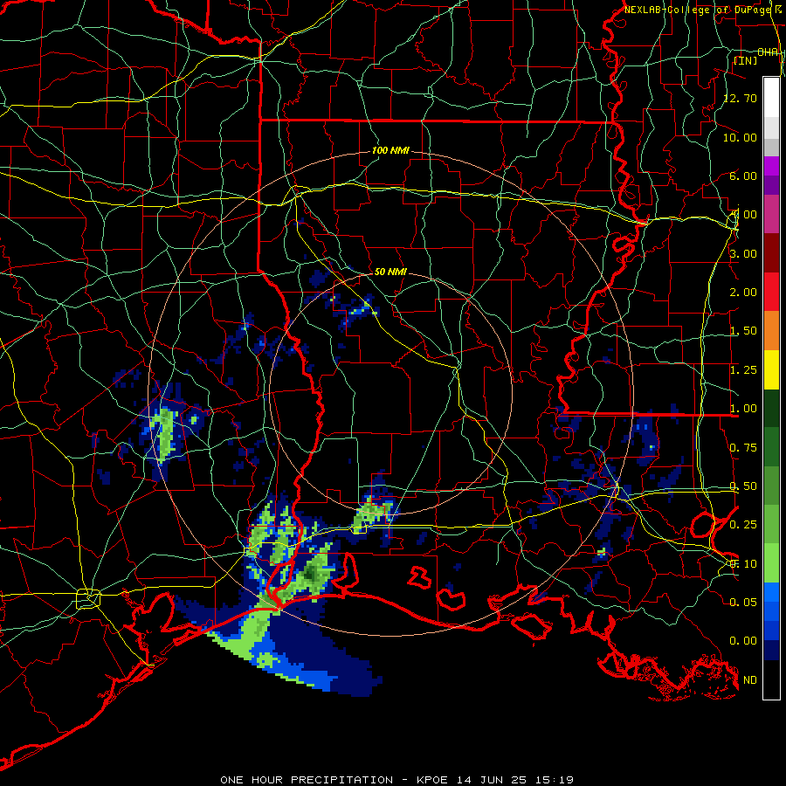Click the black ND swatch at the legend bottom

click(x=771, y=679)
